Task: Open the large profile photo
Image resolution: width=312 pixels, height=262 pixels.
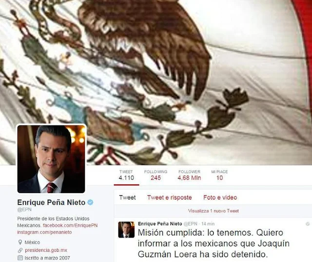Action: pyautogui.click(x=51, y=159)
